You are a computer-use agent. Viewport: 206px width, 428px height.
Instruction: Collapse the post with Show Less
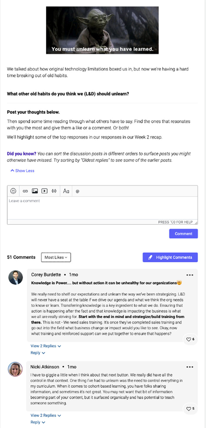tap(22, 171)
